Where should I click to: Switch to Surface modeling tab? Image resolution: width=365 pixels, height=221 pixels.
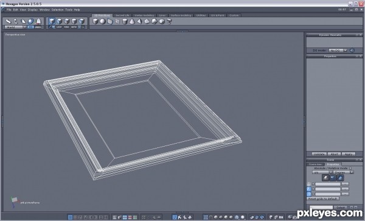181,15
